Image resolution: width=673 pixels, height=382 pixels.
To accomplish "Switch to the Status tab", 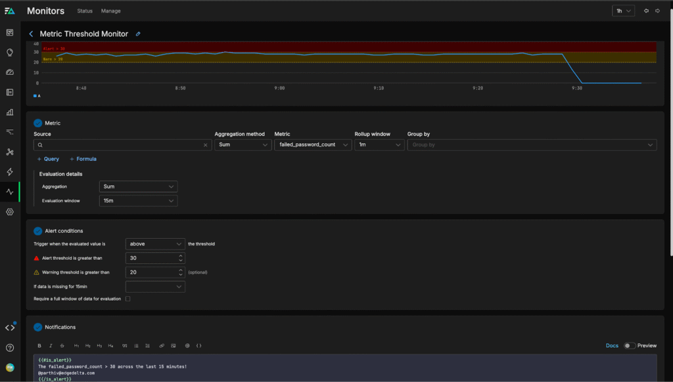I will tap(85, 11).
